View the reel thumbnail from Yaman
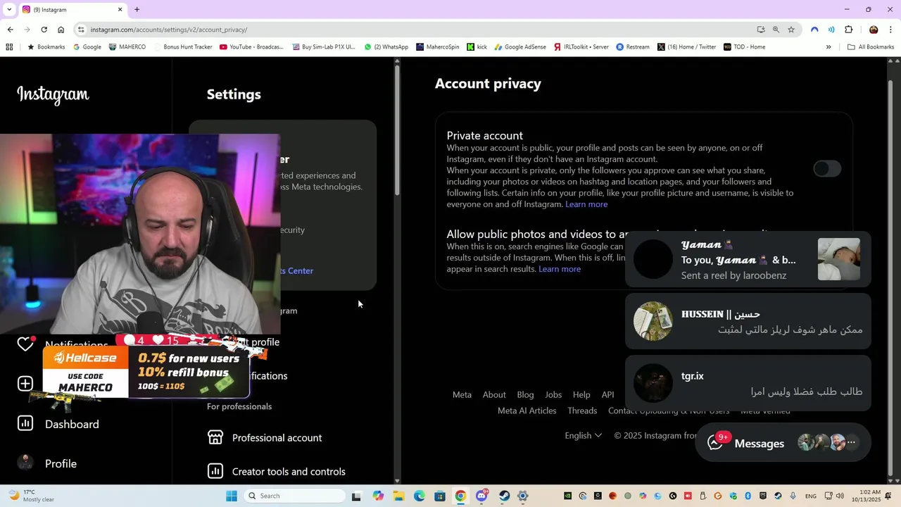 pyautogui.click(x=838, y=259)
